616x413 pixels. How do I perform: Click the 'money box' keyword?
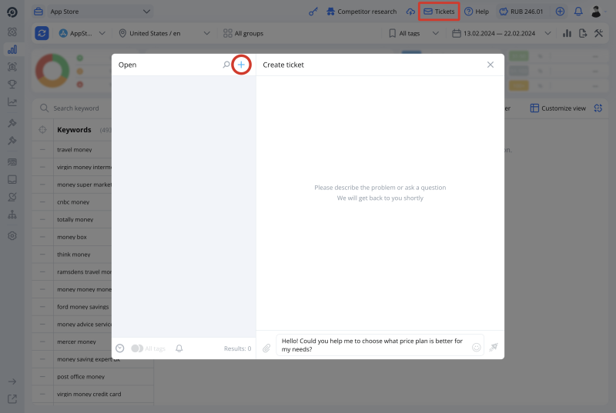tap(72, 237)
